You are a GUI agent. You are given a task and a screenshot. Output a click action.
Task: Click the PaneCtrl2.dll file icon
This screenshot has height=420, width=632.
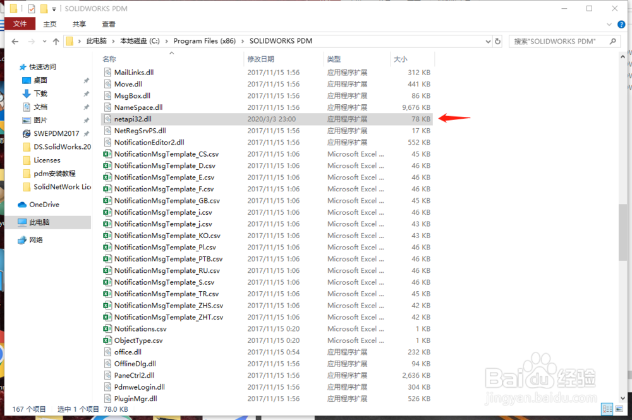(x=107, y=375)
